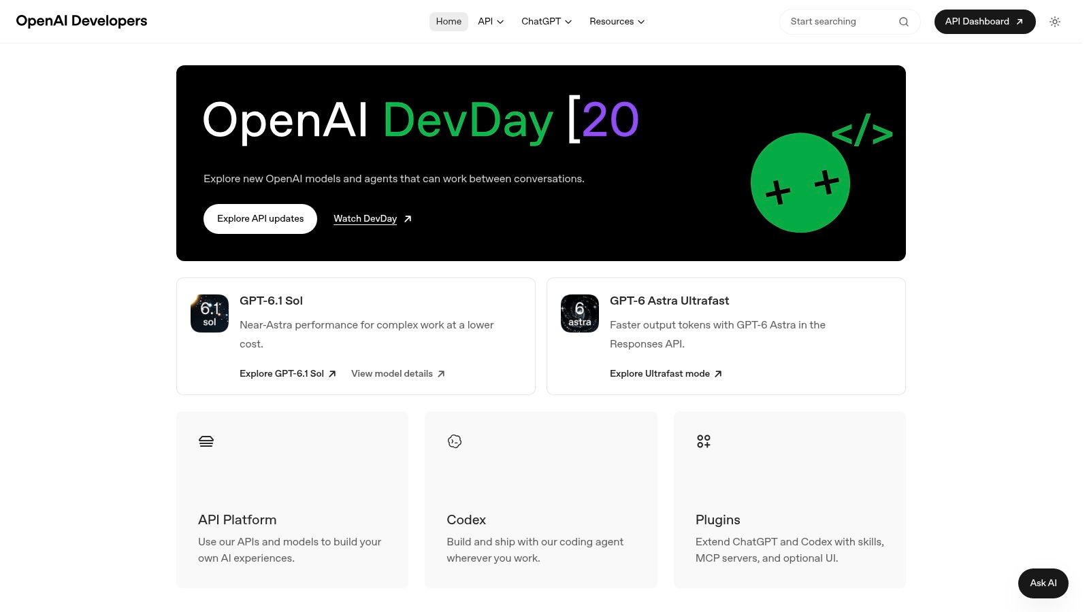The width and height of the screenshot is (1089, 612).
Task: Open the Watch DevDay link
Action: pos(372,219)
